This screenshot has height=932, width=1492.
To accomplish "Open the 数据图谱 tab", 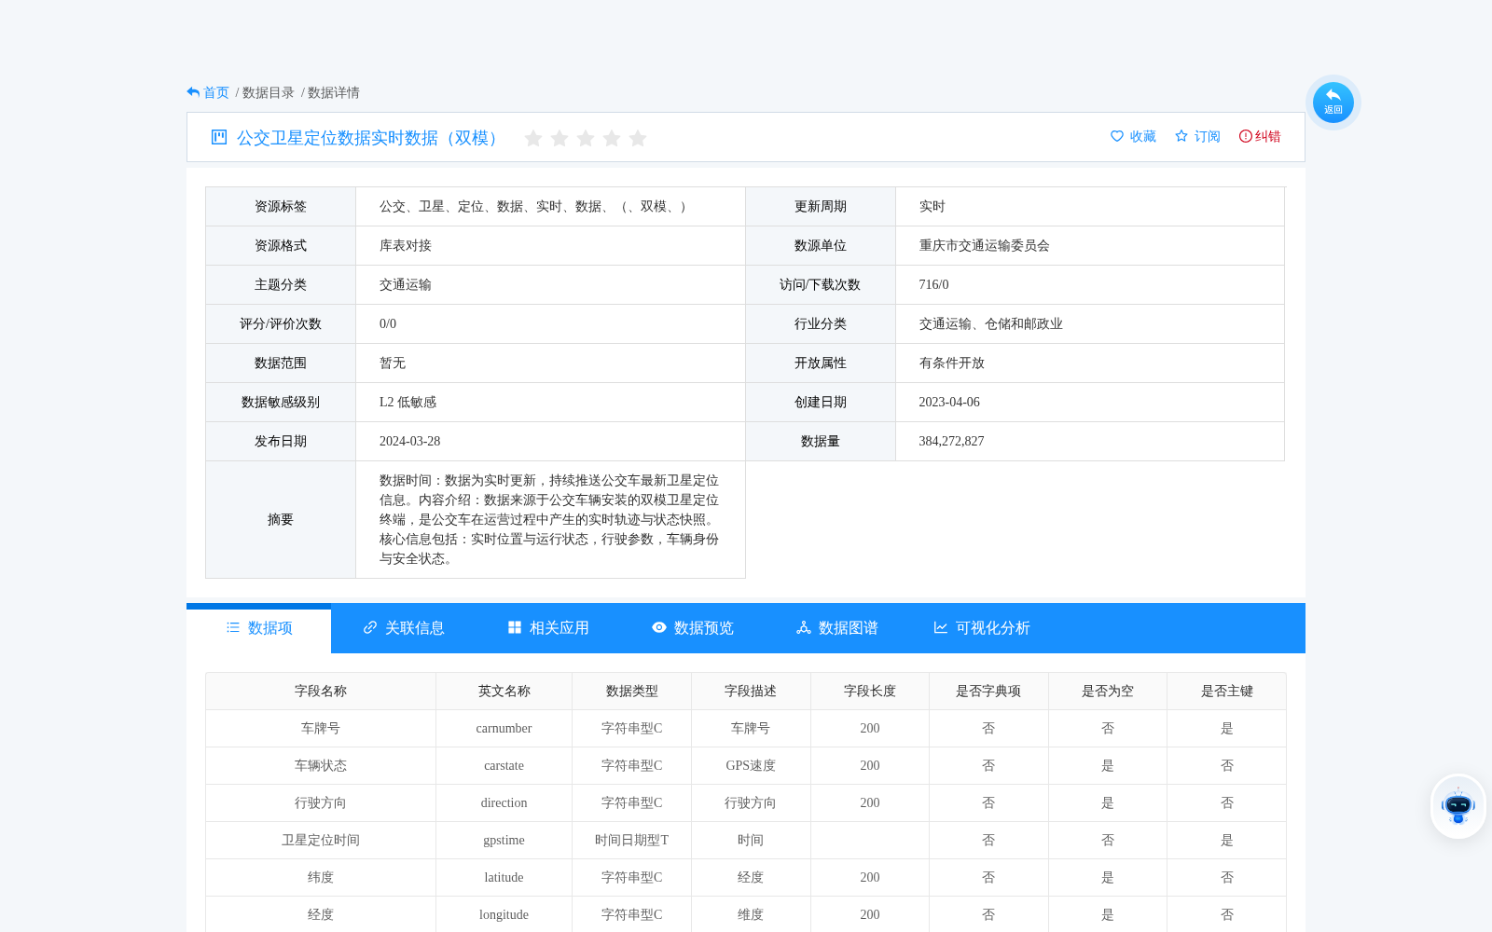I will tap(837, 628).
